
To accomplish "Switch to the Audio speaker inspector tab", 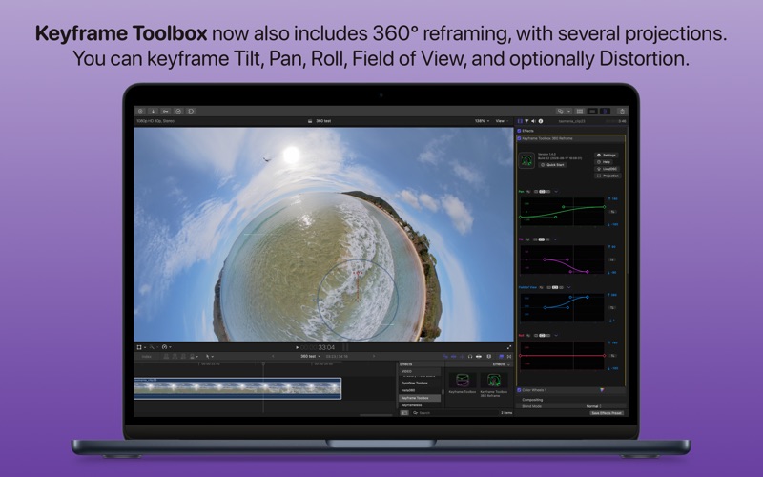I will [x=533, y=121].
